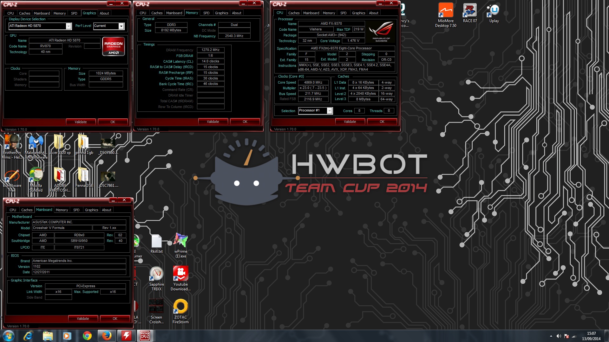
Task: Open the penna 1gb folder
Action: (84, 144)
